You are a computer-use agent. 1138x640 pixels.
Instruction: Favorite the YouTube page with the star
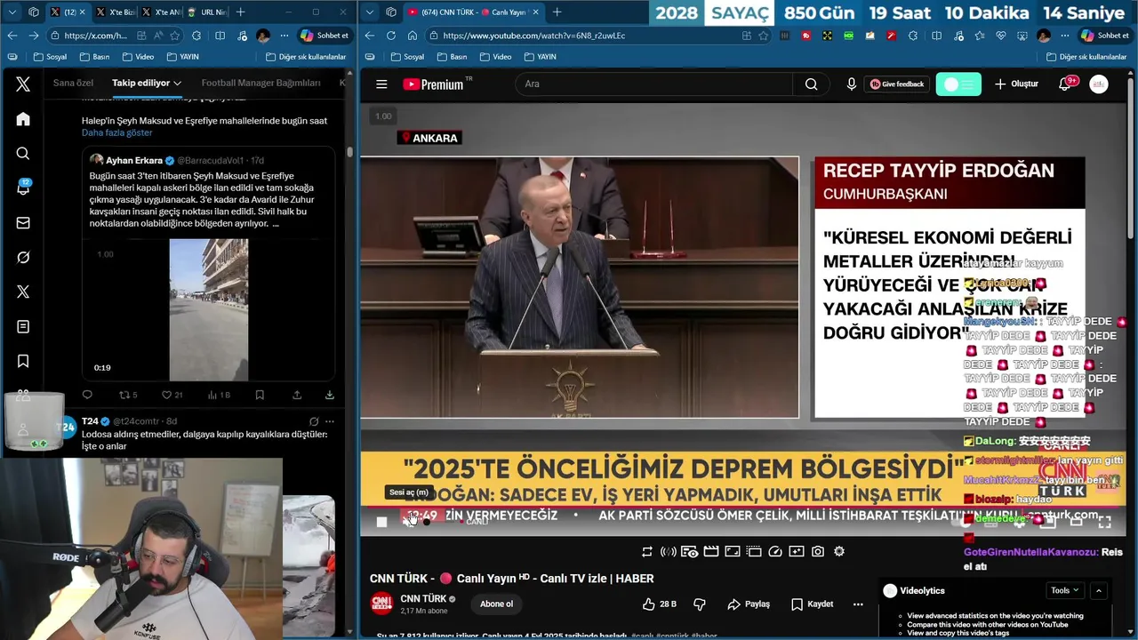tap(763, 36)
